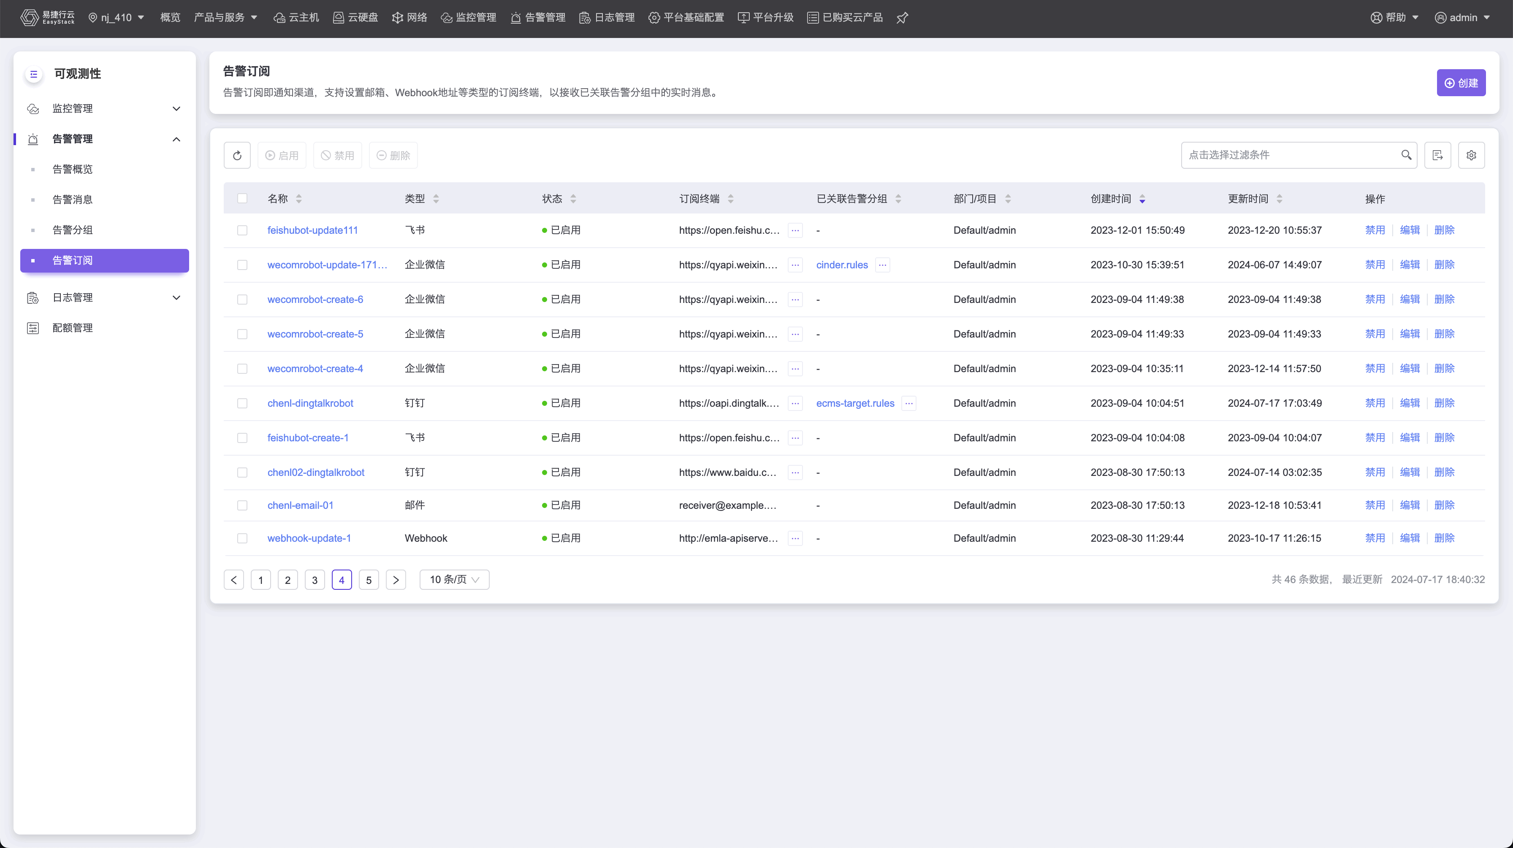Screen dimensions: 1513x848
Task: Open the chenl-dingtalkrobot subscription link
Action: 310,404
